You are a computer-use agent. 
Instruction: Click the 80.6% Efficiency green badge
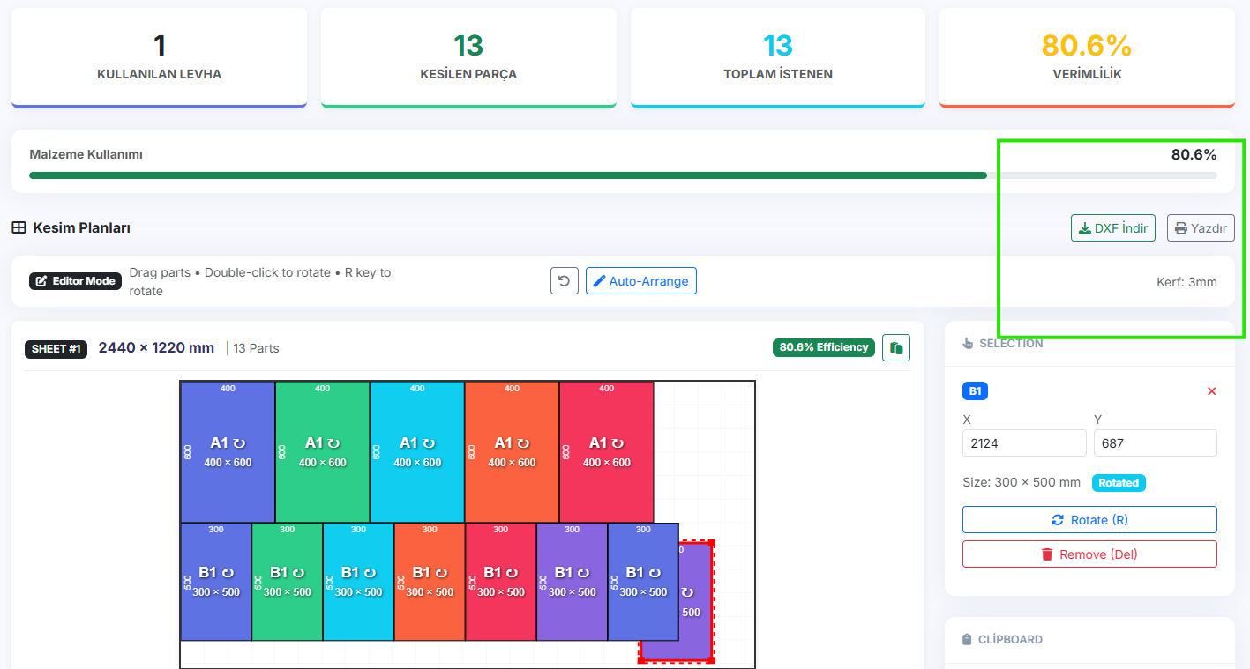click(824, 347)
